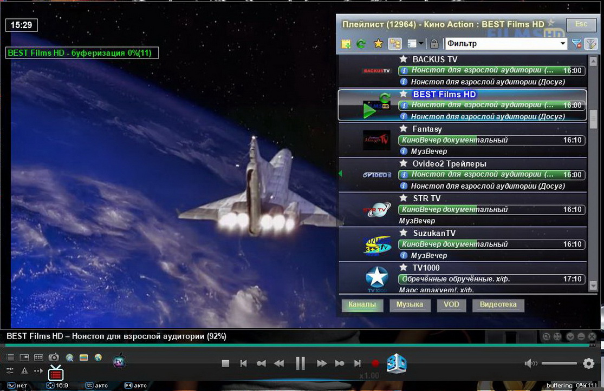The width and height of the screenshot is (604, 391).
Task: Clear the filter with the funnel icon
Action: [x=577, y=44]
